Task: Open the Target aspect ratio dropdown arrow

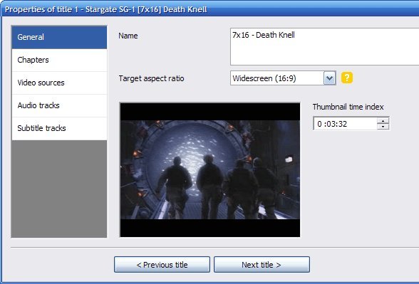Action: click(329, 78)
